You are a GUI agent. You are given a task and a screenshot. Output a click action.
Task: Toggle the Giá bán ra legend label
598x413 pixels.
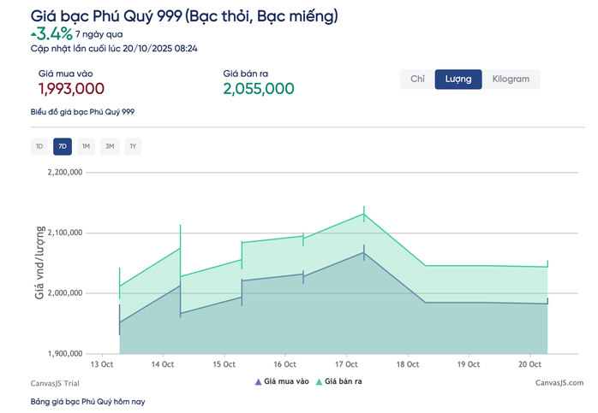(x=344, y=381)
